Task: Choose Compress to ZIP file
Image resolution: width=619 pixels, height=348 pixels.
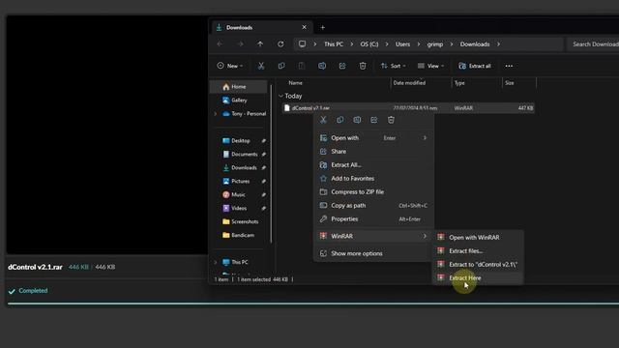Action: pos(373,191)
